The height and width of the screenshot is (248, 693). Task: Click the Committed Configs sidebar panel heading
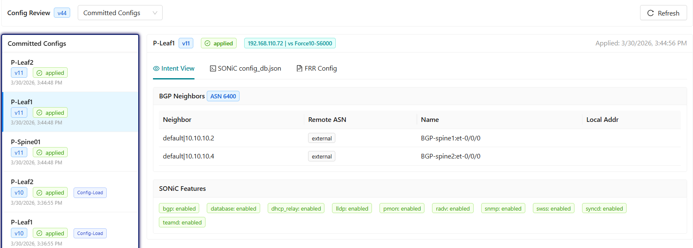tap(37, 44)
